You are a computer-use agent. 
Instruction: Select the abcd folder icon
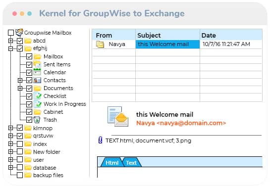click(28, 41)
